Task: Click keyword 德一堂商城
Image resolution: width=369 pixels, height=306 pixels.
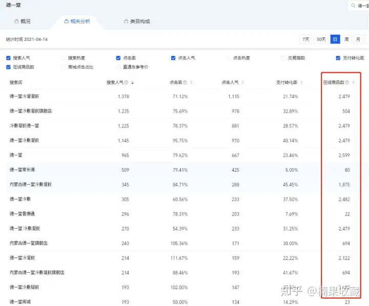Action: click(20, 302)
